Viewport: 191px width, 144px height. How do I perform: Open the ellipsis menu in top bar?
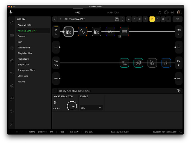[173, 12]
